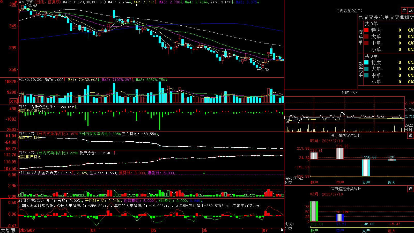Click the 大户 bar showing -336.89

tap(366, 168)
